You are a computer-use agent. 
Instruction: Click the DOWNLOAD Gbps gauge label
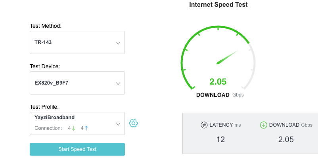tap(220, 95)
